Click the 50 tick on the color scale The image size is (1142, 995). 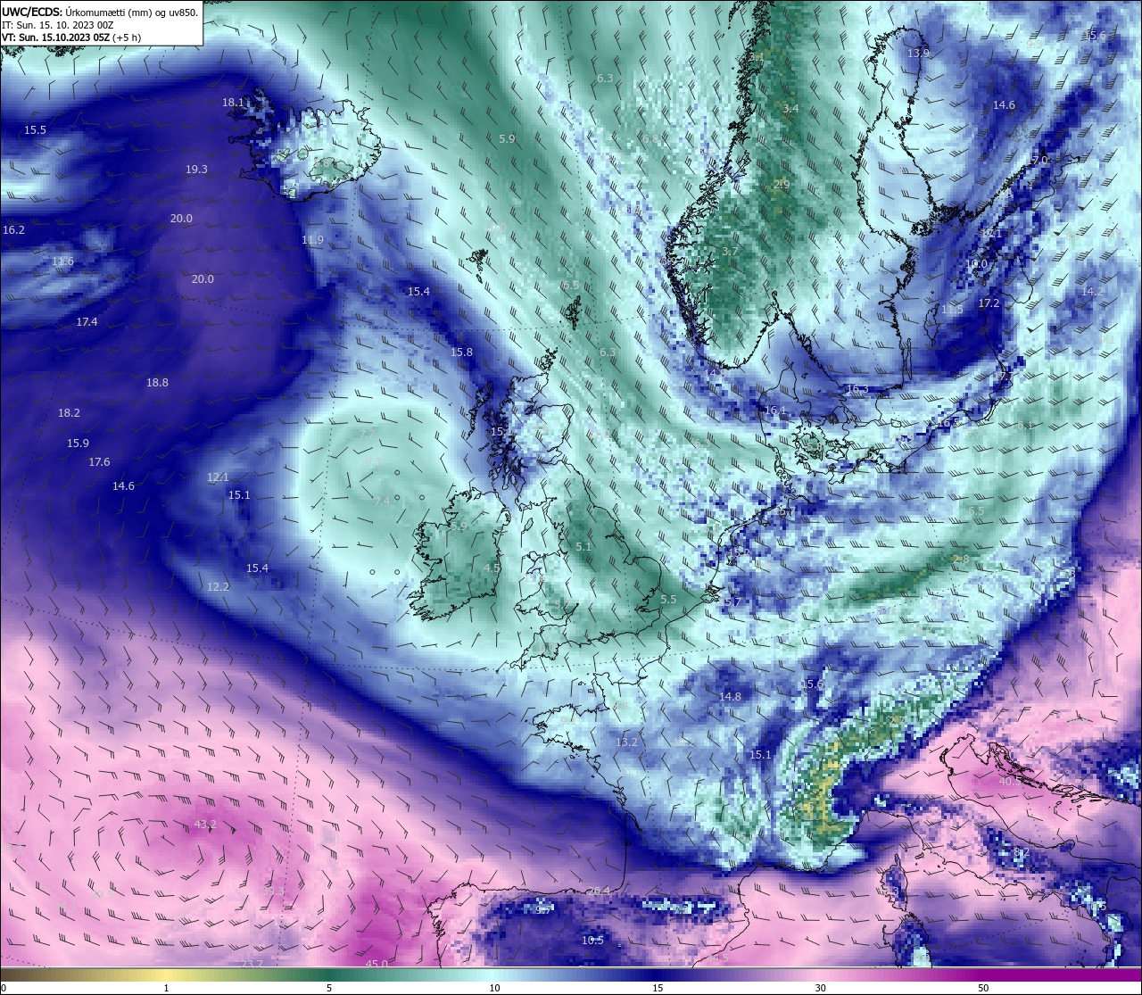pos(983,988)
